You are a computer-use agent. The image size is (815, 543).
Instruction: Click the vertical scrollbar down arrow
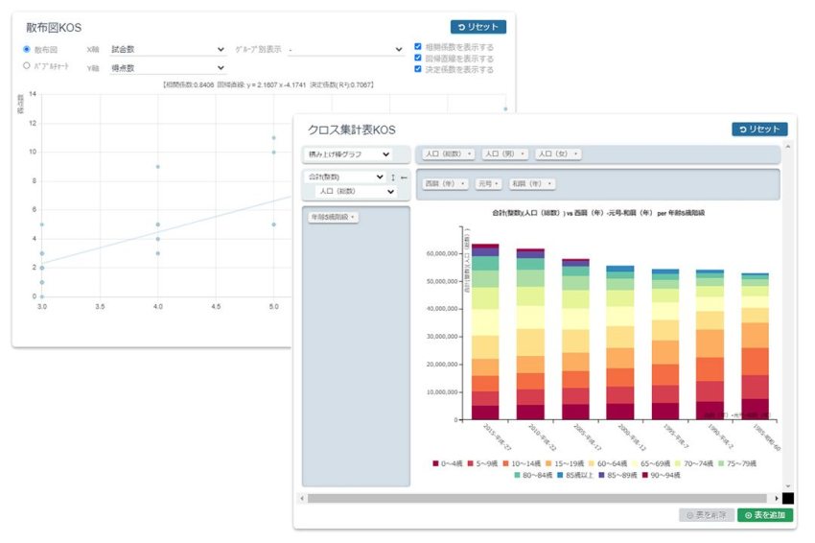pyautogui.click(x=788, y=487)
